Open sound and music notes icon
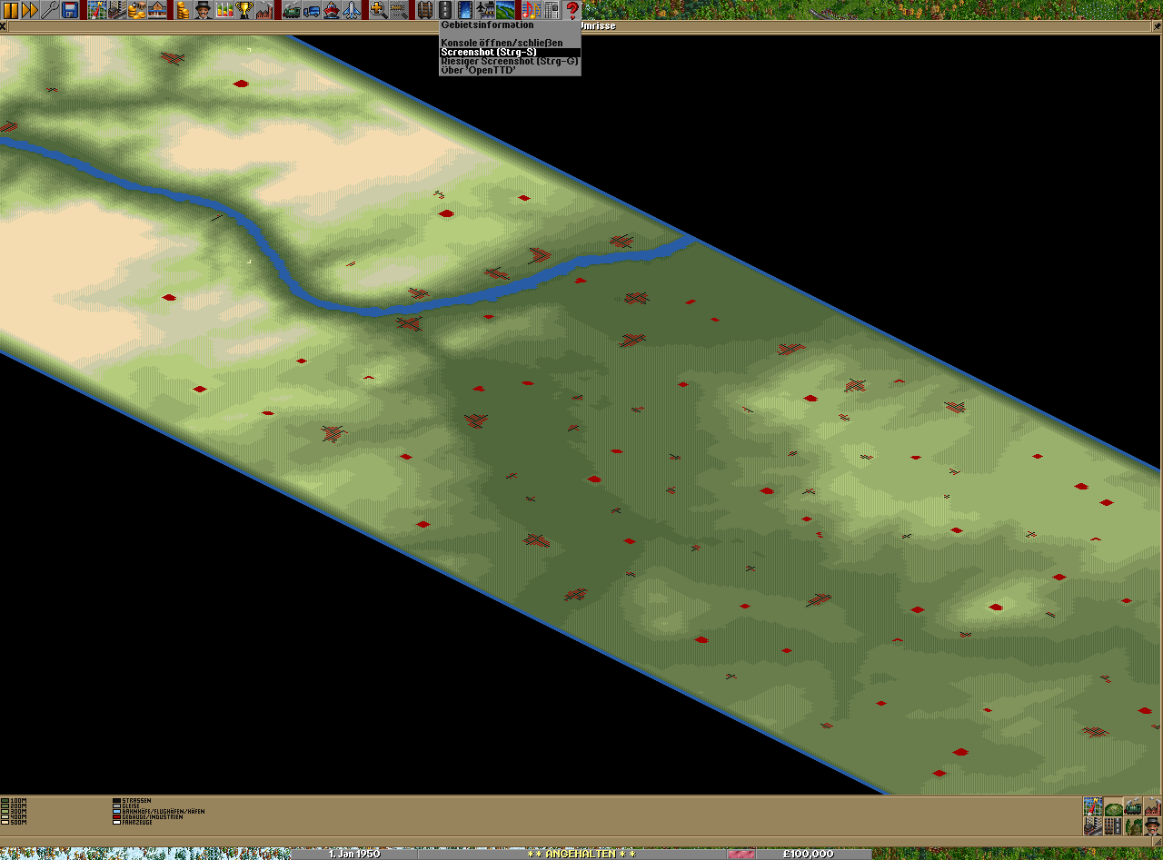This screenshot has width=1163, height=860. 531,10
